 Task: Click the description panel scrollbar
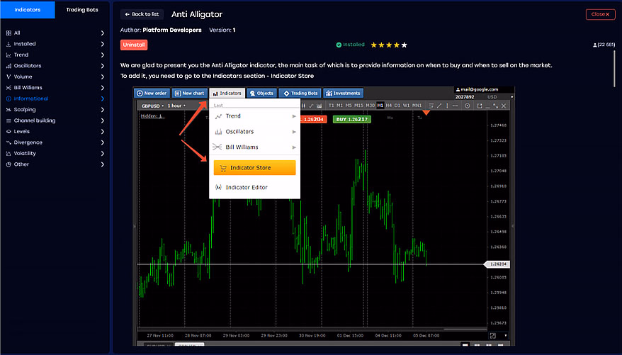tap(614, 67)
